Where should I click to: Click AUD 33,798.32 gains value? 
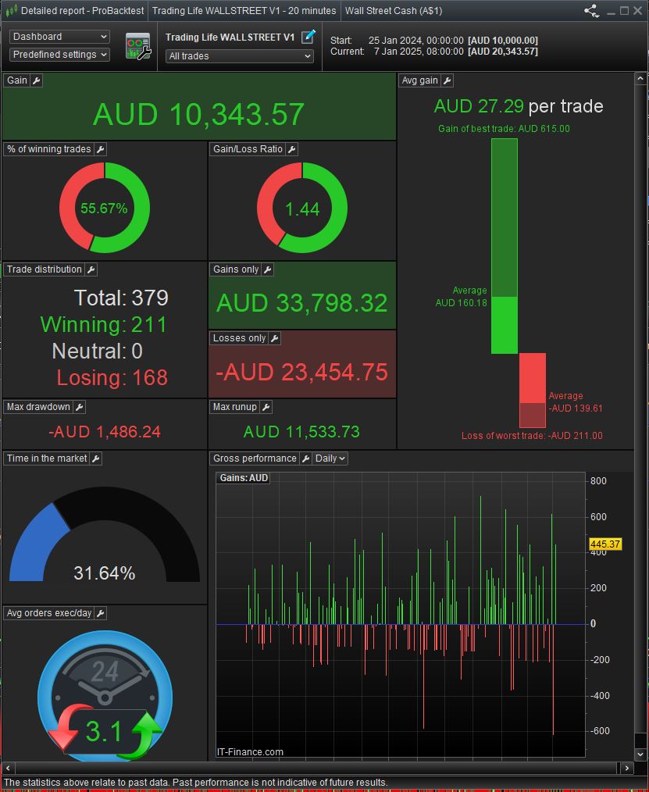[302, 303]
